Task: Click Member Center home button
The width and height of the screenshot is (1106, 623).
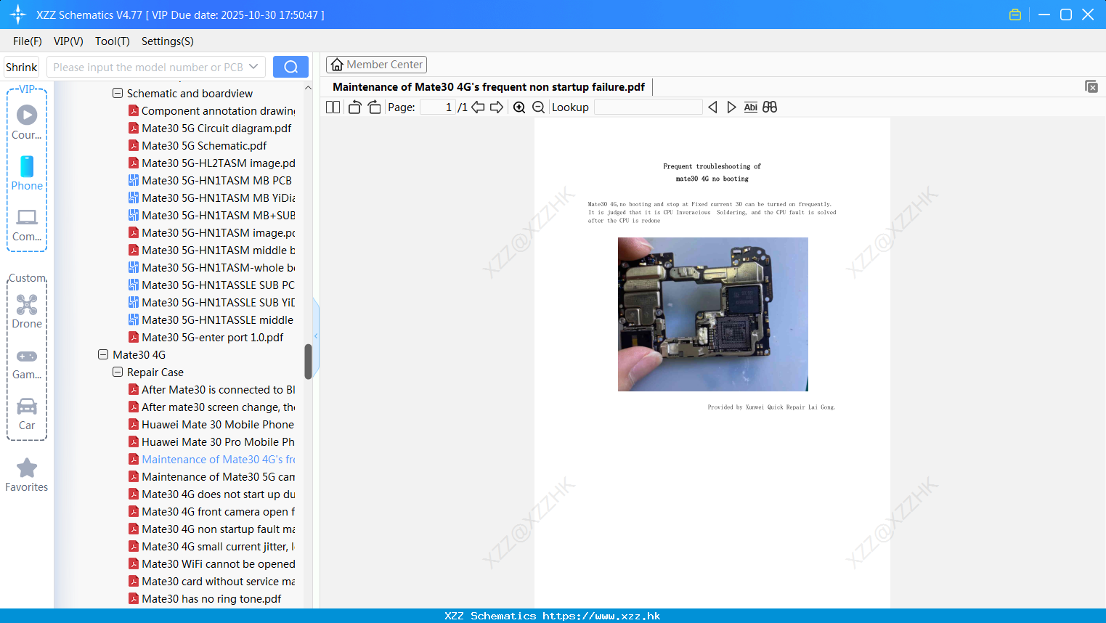Action: (376, 65)
